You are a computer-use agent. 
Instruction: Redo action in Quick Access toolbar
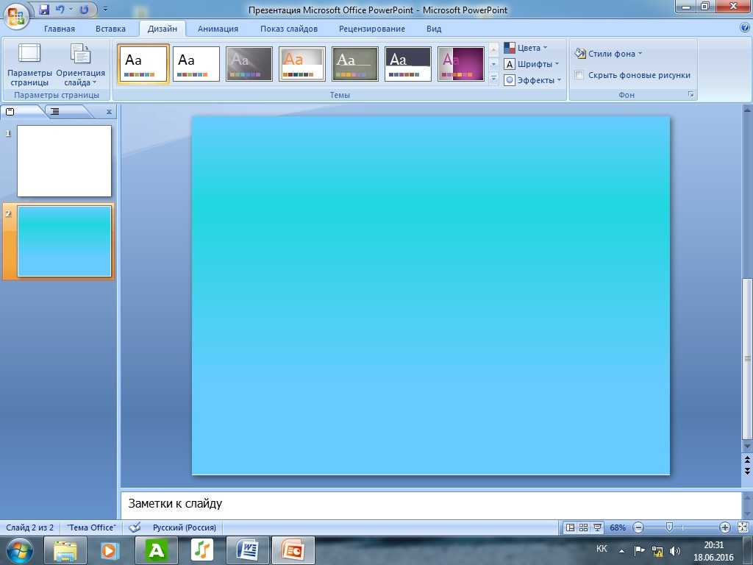(84, 9)
